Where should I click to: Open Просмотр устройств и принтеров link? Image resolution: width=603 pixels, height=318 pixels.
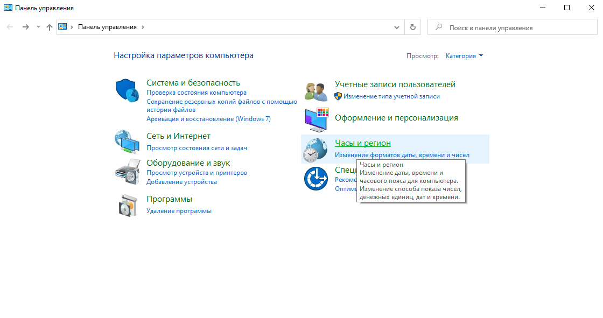197,173
